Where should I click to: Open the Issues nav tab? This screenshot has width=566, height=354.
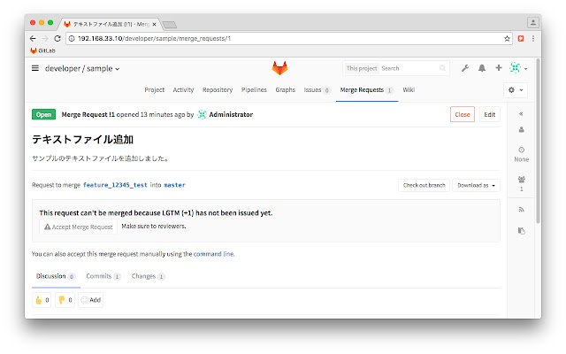pyautogui.click(x=317, y=90)
